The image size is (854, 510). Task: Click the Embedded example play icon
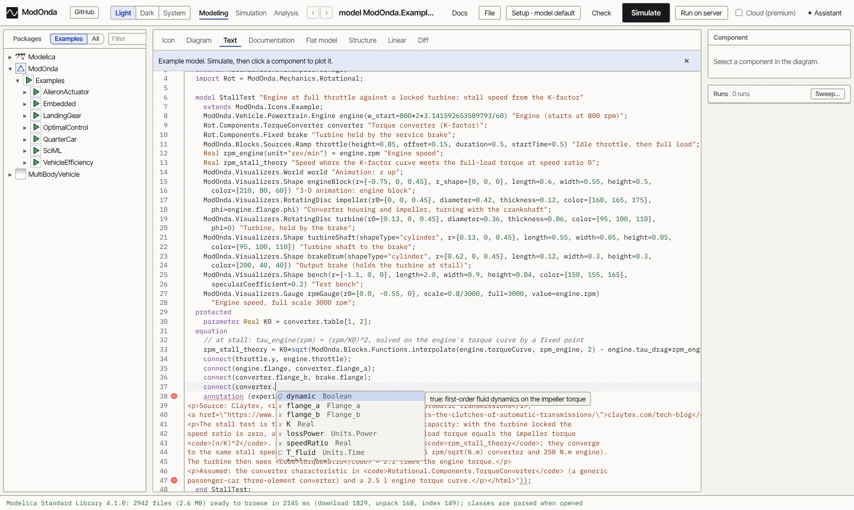click(x=36, y=104)
